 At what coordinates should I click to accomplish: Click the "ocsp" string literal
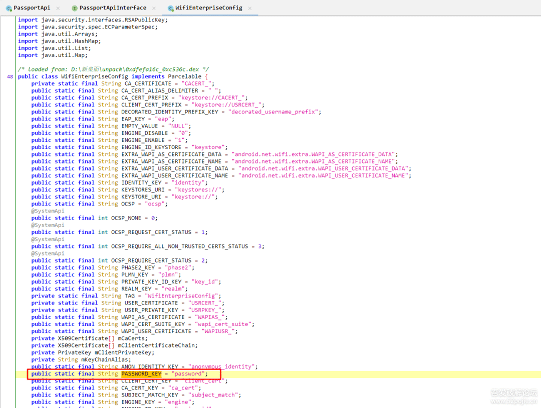coord(155,204)
